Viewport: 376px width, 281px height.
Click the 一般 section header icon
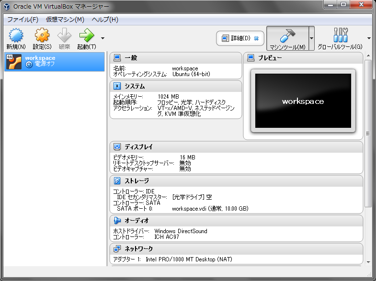click(x=117, y=57)
